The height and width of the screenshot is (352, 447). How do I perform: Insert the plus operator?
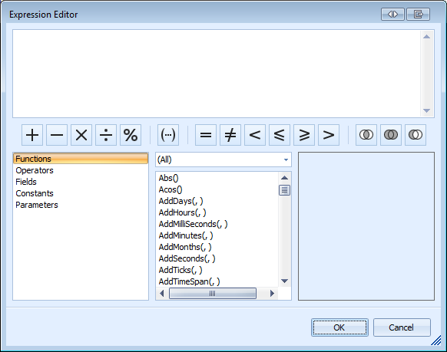(x=32, y=135)
